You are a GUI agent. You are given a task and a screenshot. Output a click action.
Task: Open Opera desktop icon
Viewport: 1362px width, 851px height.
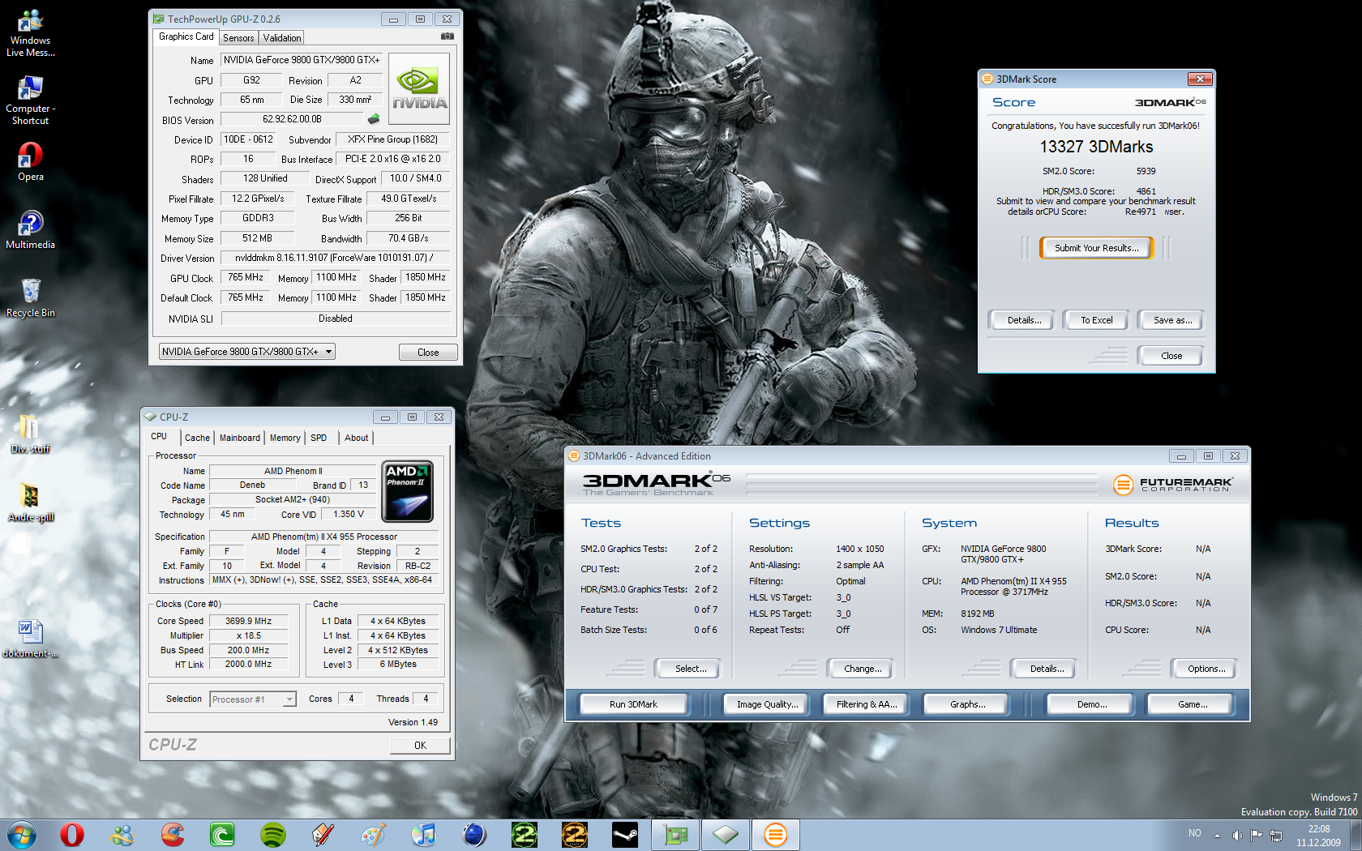[x=31, y=162]
